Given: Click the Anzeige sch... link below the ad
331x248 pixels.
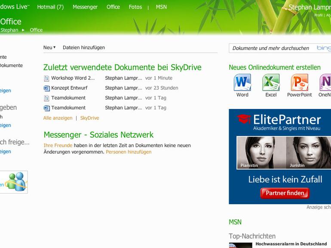Looking at the screenshot, I should coord(319,207).
